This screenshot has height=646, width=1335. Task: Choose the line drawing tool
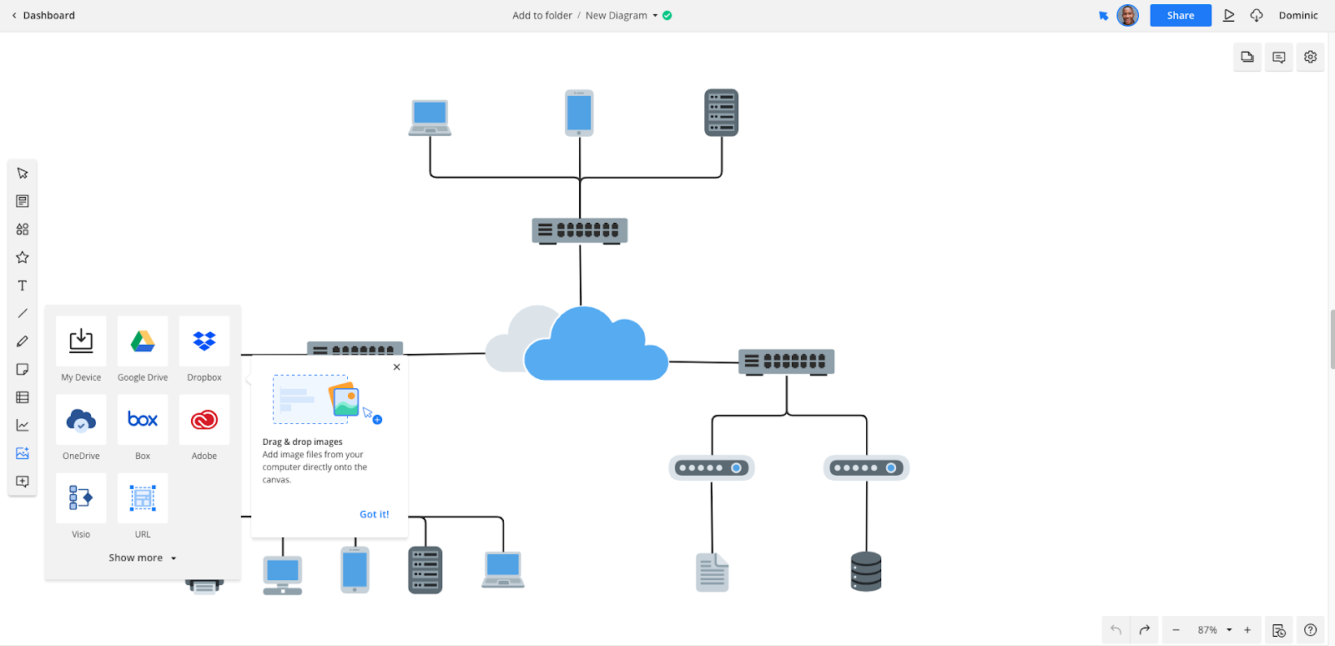(x=23, y=314)
